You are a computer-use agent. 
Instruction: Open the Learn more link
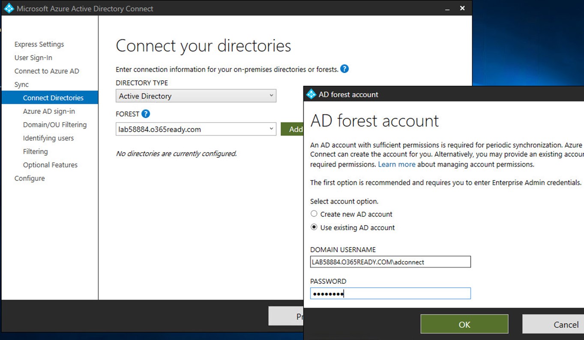coord(397,164)
